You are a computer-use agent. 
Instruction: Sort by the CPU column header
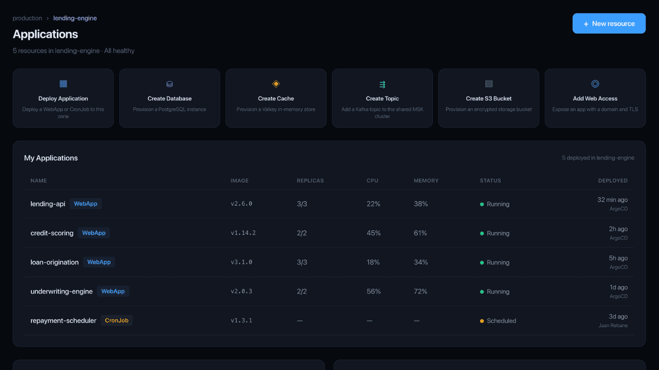(x=372, y=181)
